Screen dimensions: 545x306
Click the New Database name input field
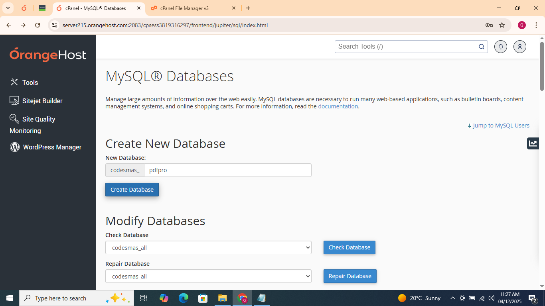click(228, 170)
